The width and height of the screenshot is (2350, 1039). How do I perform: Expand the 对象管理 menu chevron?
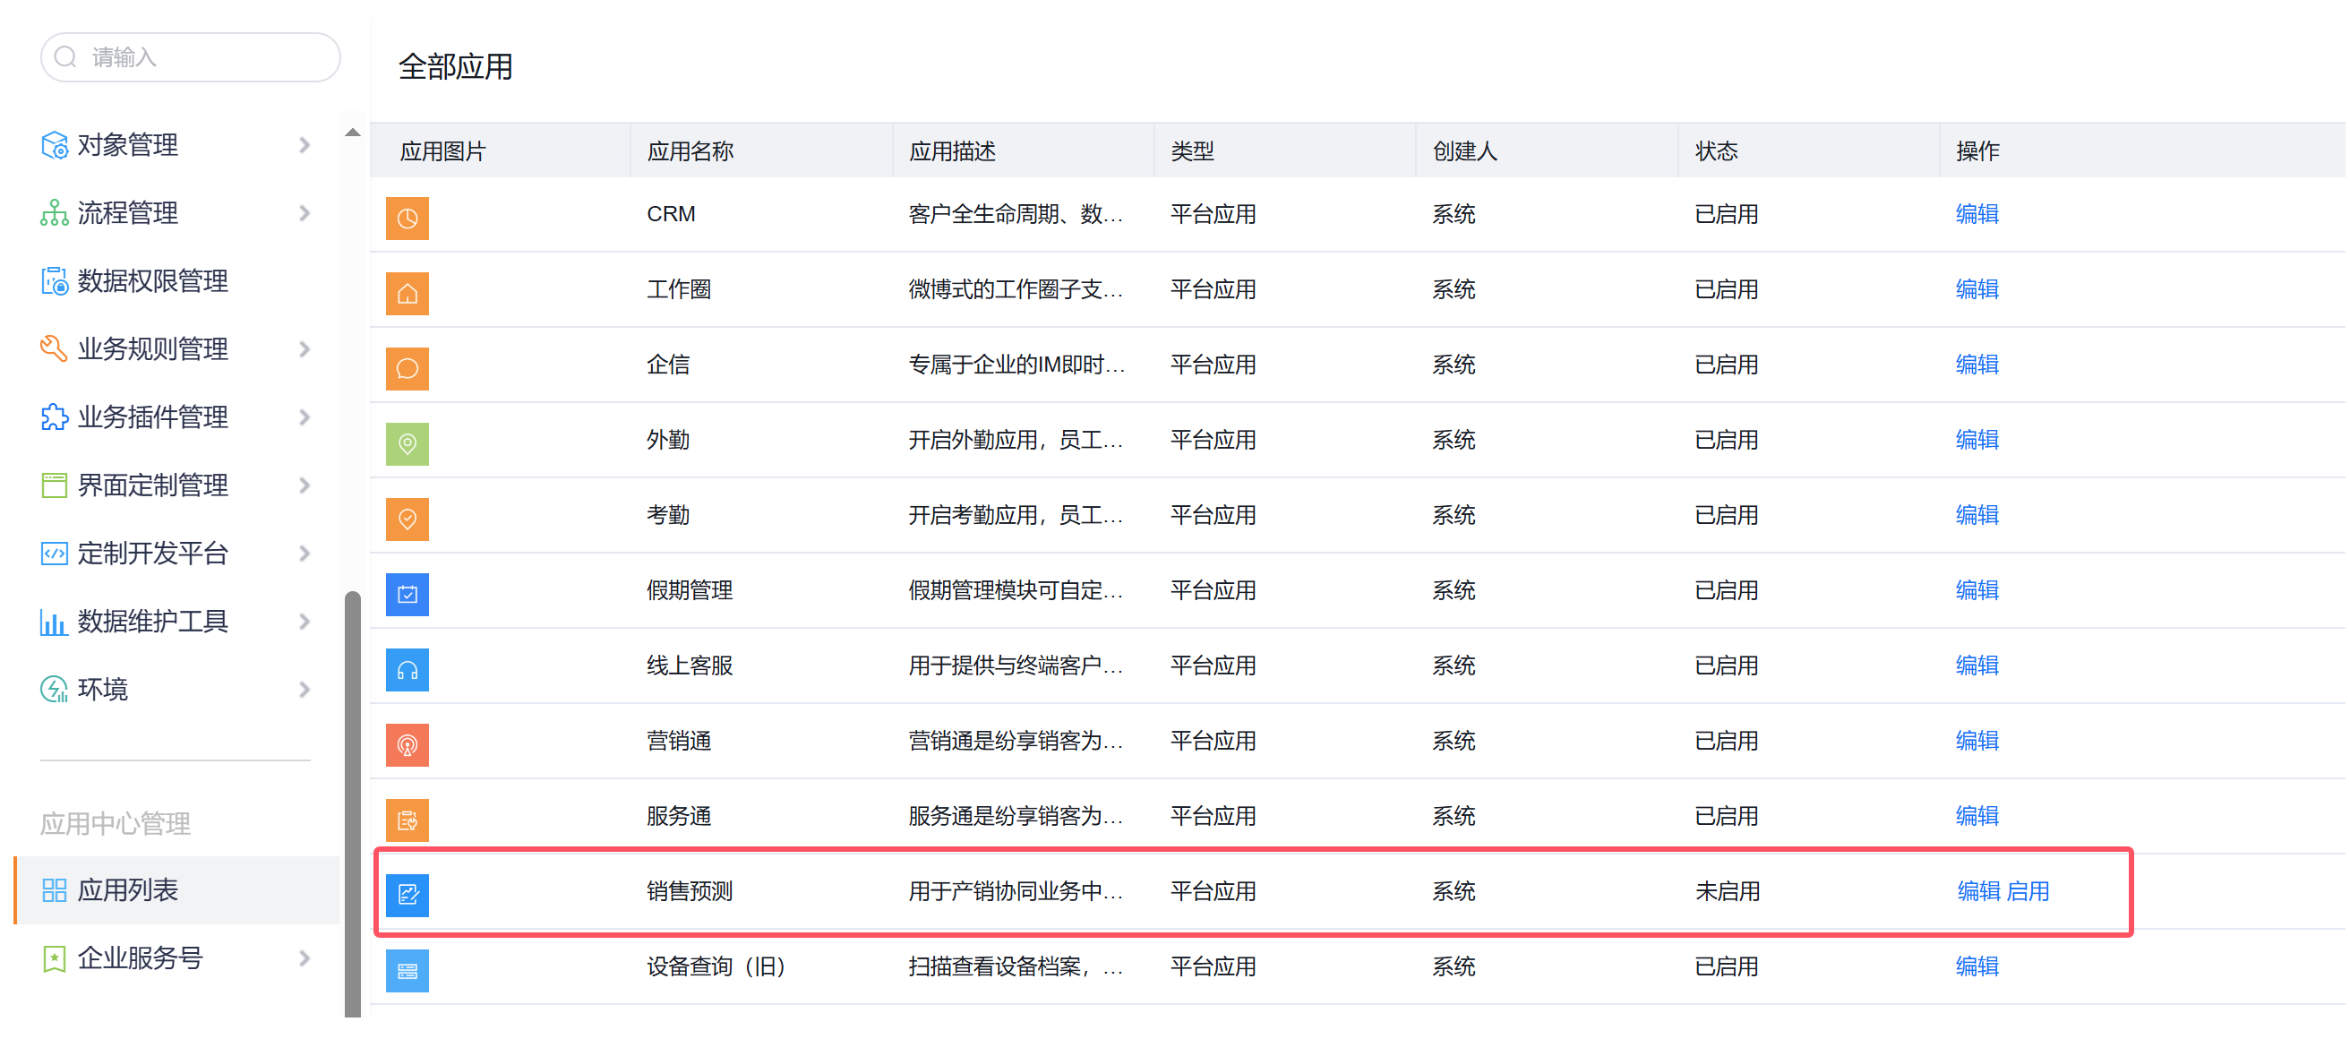click(x=304, y=145)
